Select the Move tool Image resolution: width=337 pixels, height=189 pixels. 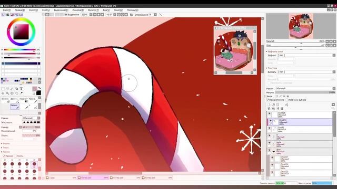[3, 93]
